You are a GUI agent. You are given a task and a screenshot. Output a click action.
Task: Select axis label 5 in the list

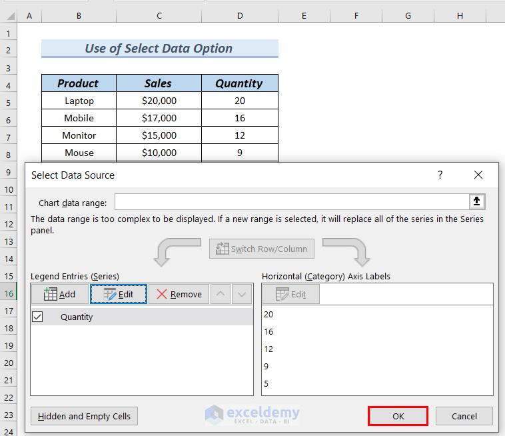coord(266,384)
